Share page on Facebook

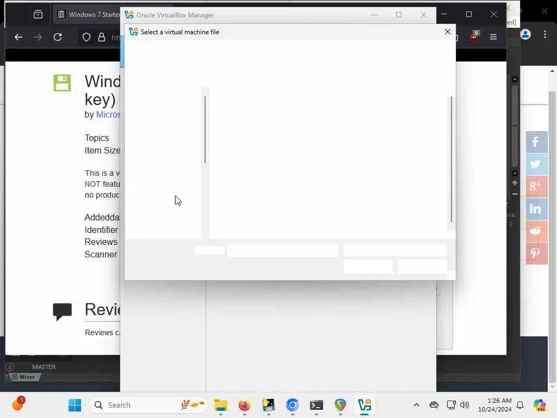536,142
